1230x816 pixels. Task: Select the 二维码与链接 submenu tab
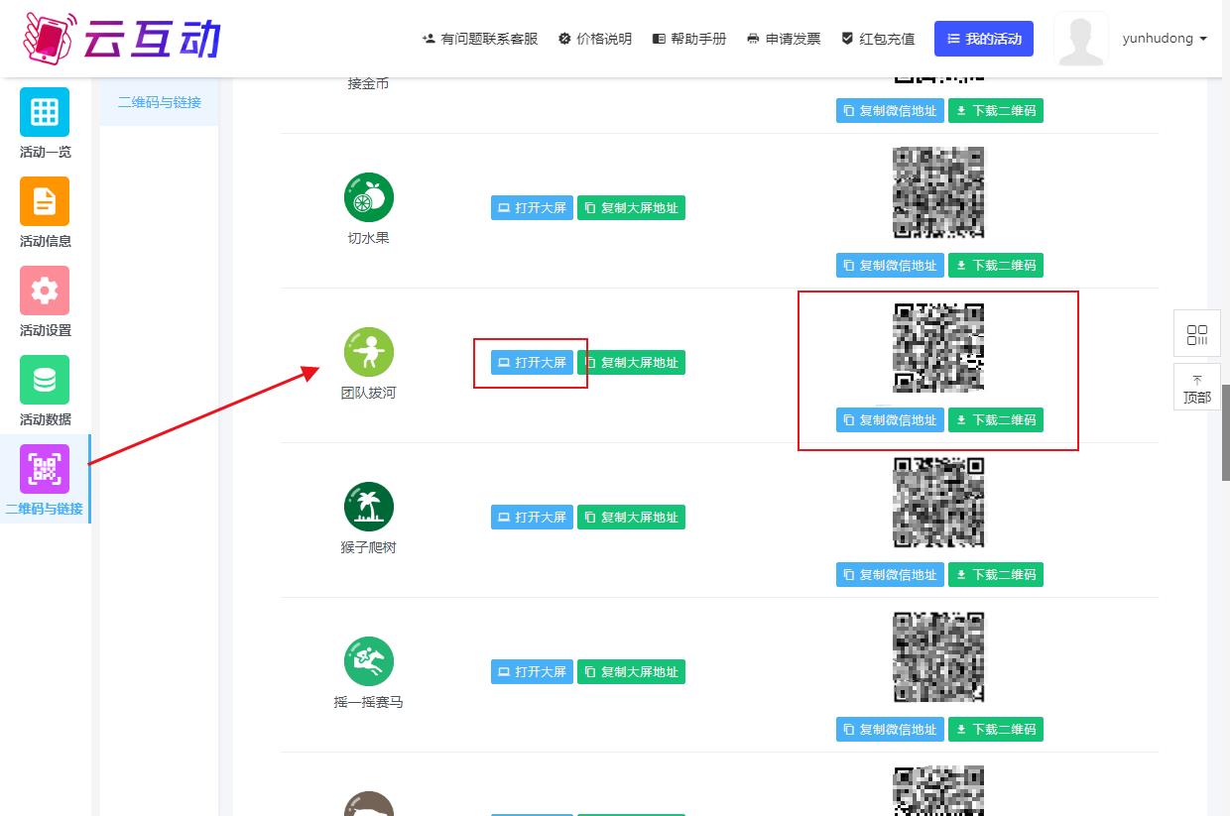159,102
